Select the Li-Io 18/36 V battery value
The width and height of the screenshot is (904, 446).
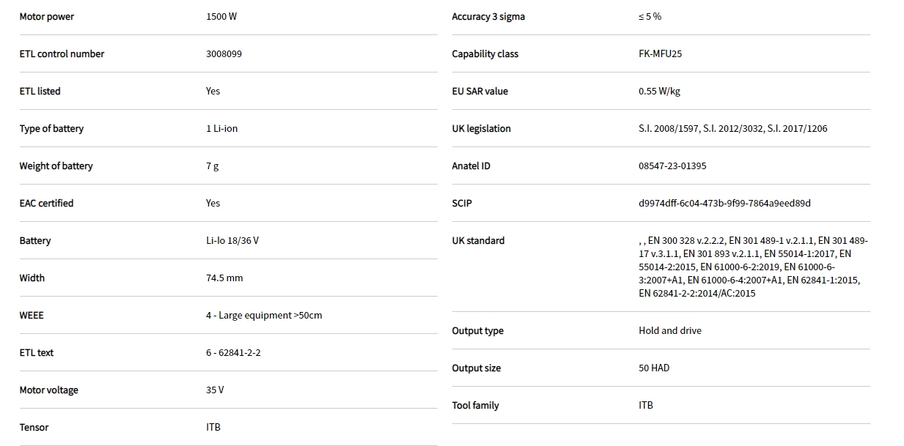232,241
